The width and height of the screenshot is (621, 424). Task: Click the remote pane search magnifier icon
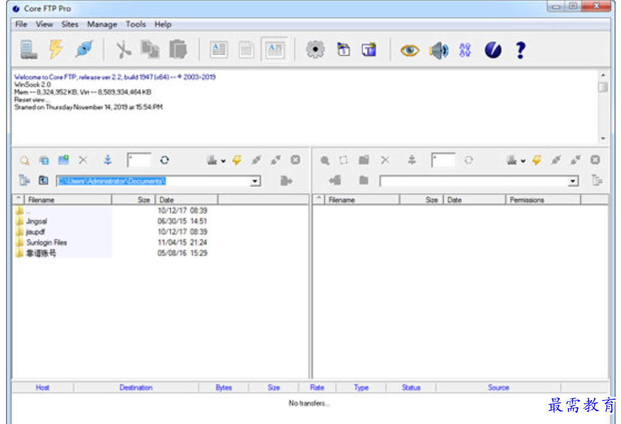coord(325,160)
